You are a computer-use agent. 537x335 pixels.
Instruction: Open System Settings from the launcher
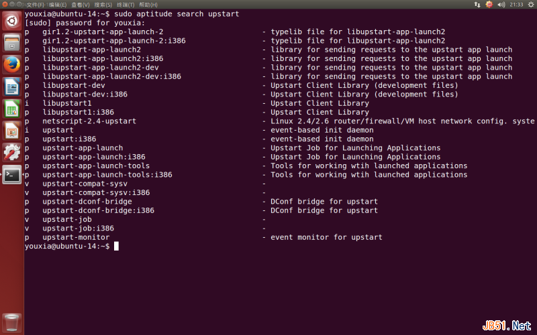coord(11,152)
